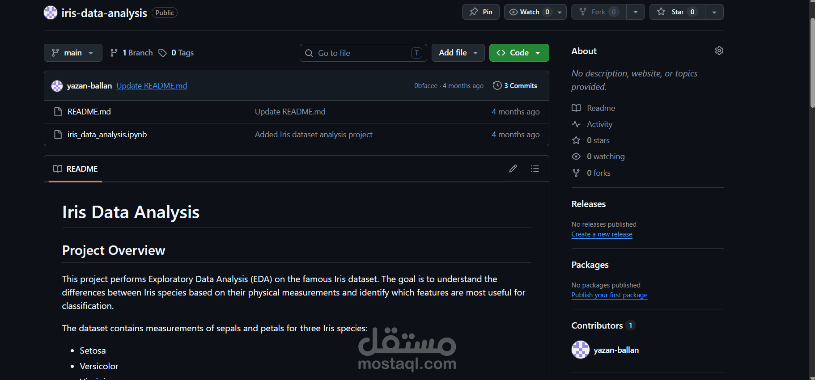The height and width of the screenshot is (380, 815).
Task: Click the Go to file search field
Action: 363,53
